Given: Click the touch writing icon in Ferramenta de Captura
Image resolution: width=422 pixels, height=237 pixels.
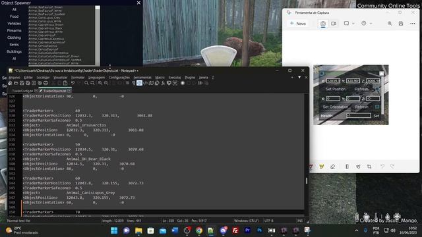Looking at the screenshot, I should [358, 167].
